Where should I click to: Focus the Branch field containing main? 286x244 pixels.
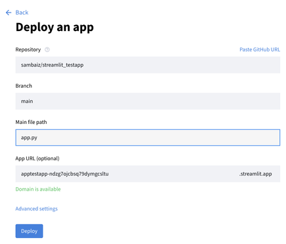click(x=148, y=101)
